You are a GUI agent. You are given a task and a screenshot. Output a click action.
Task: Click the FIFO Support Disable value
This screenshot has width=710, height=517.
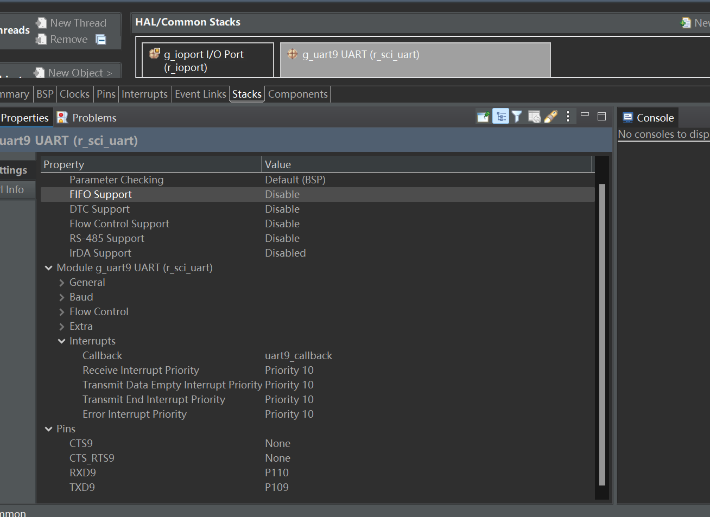point(282,194)
